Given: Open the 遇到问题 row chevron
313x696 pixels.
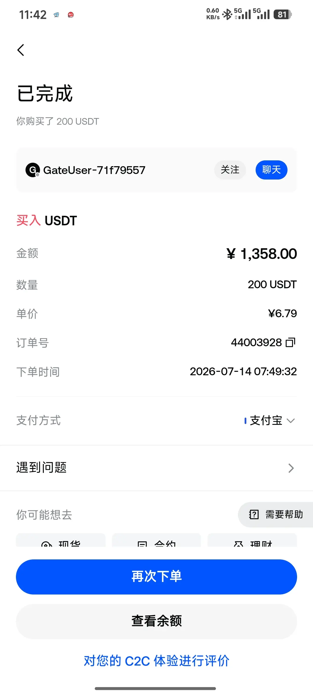Looking at the screenshot, I should pyautogui.click(x=291, y=468).
